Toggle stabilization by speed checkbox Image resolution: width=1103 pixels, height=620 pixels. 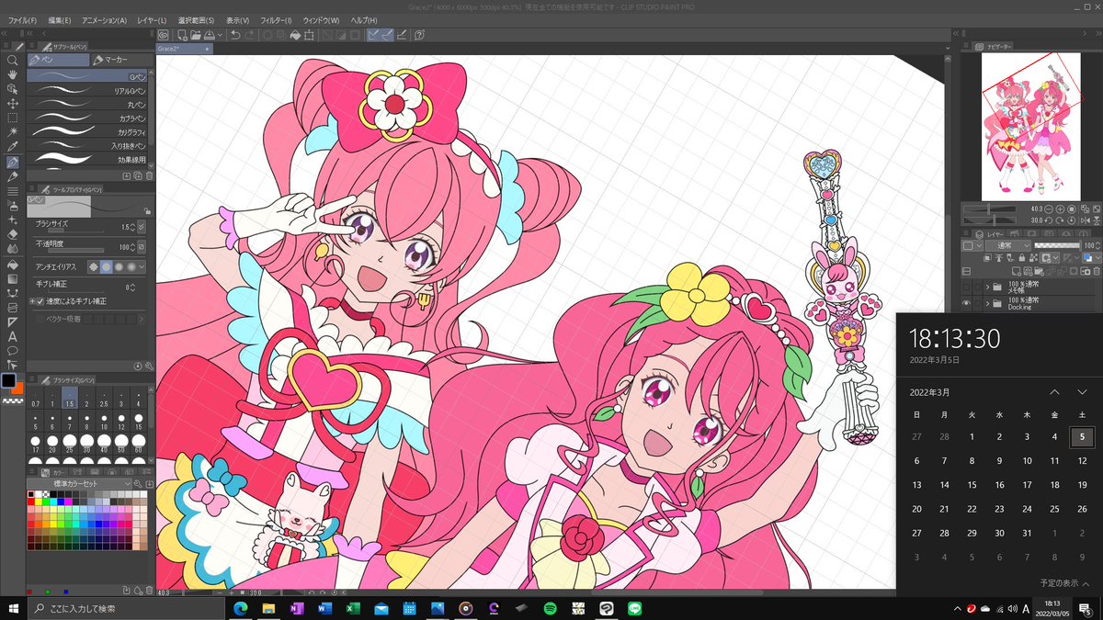click(40, 300)
